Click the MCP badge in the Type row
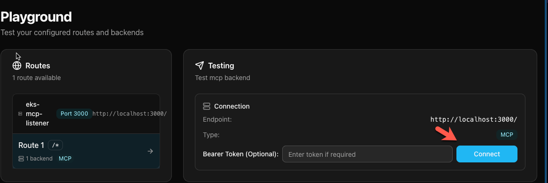The height and width of the screenshot is (183, 548). [507, 135]
